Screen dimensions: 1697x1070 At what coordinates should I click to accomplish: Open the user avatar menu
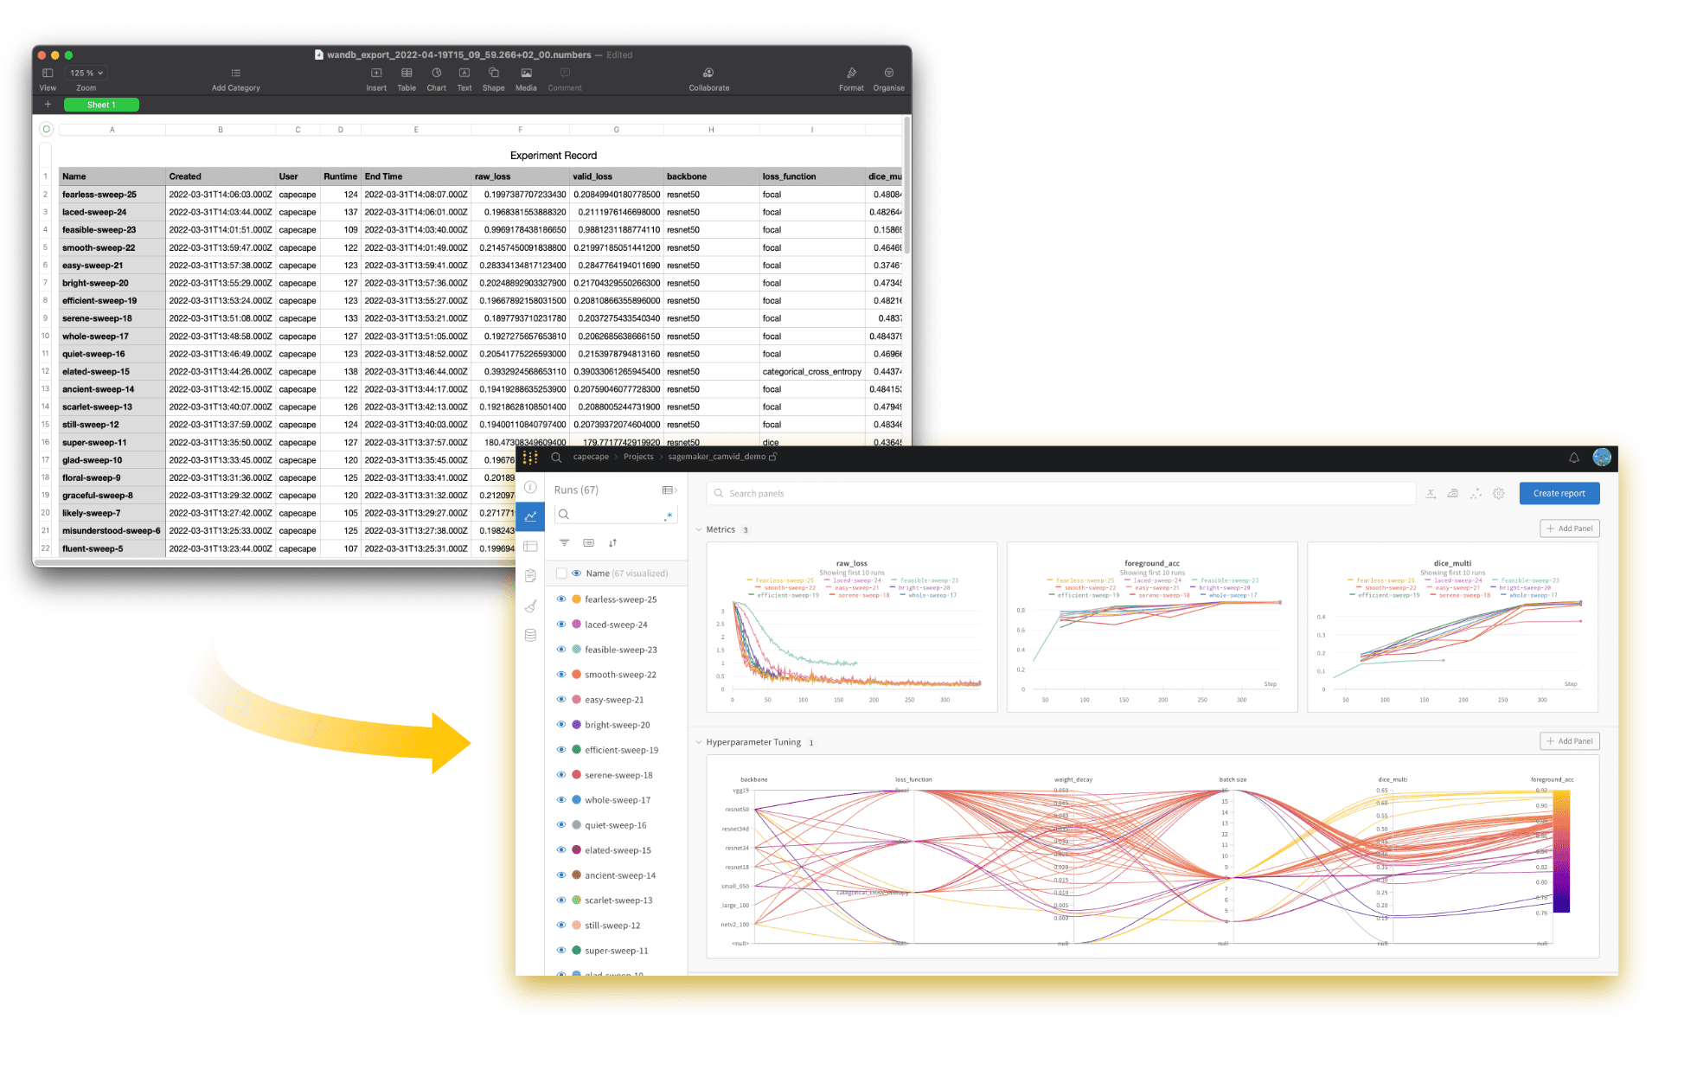[1602, 457]
